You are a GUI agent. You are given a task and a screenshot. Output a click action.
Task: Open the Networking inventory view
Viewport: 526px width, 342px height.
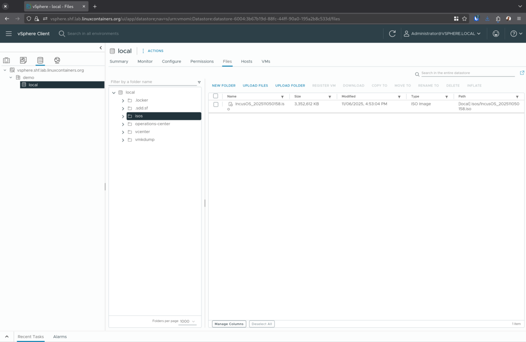[x=57, y=60]
